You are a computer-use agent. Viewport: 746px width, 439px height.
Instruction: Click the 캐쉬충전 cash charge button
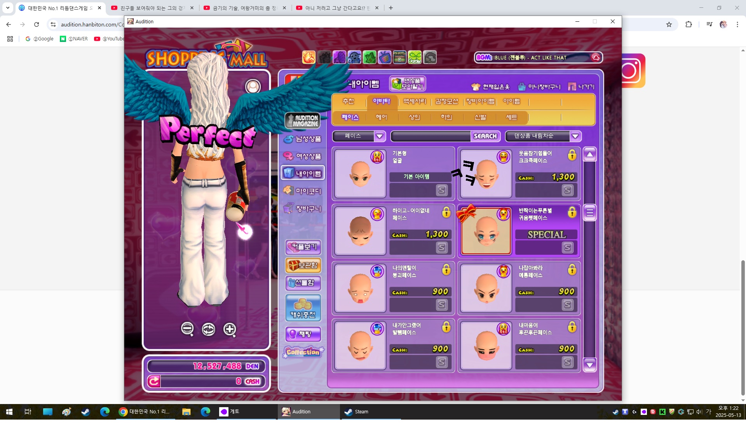coord(303,308)
